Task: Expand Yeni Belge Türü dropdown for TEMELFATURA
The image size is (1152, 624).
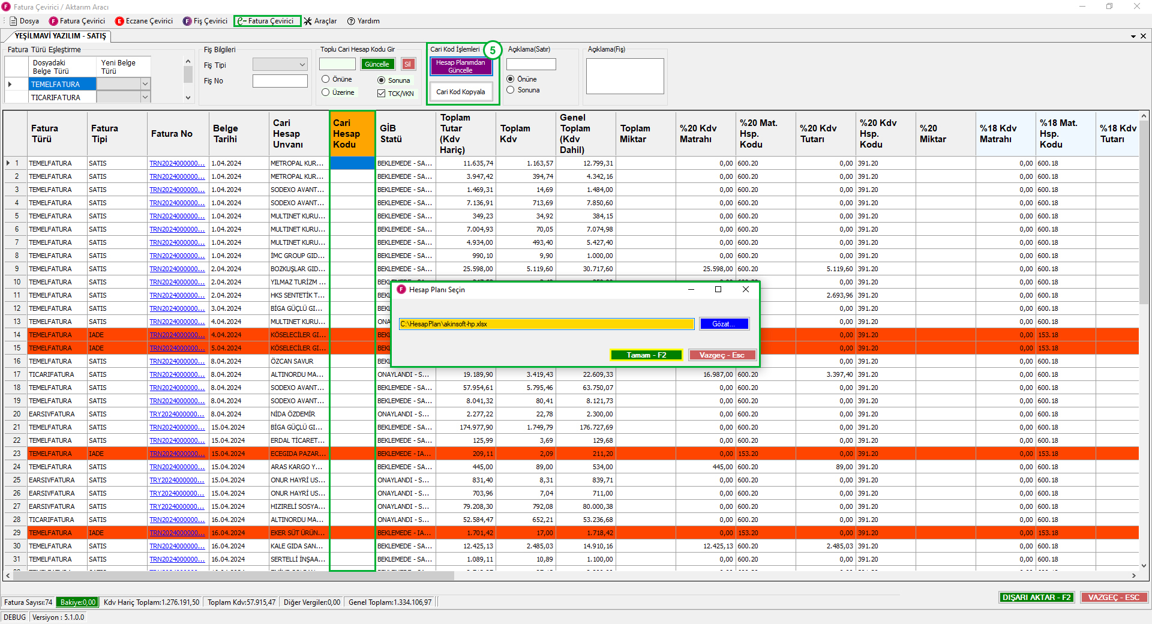Action: (145, 84)
